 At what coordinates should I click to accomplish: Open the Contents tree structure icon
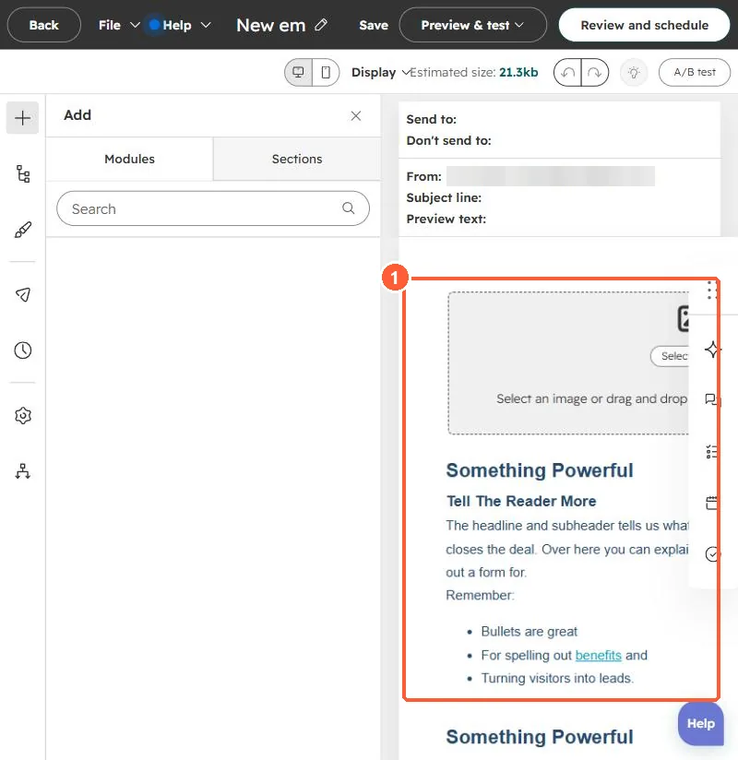click(x=22, y=173)
